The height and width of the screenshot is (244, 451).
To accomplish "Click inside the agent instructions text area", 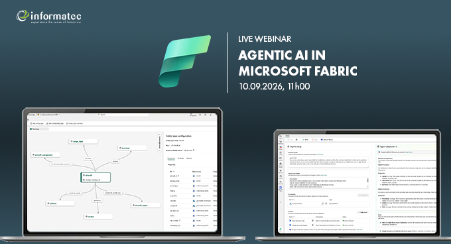I will [x=328, y=182].
